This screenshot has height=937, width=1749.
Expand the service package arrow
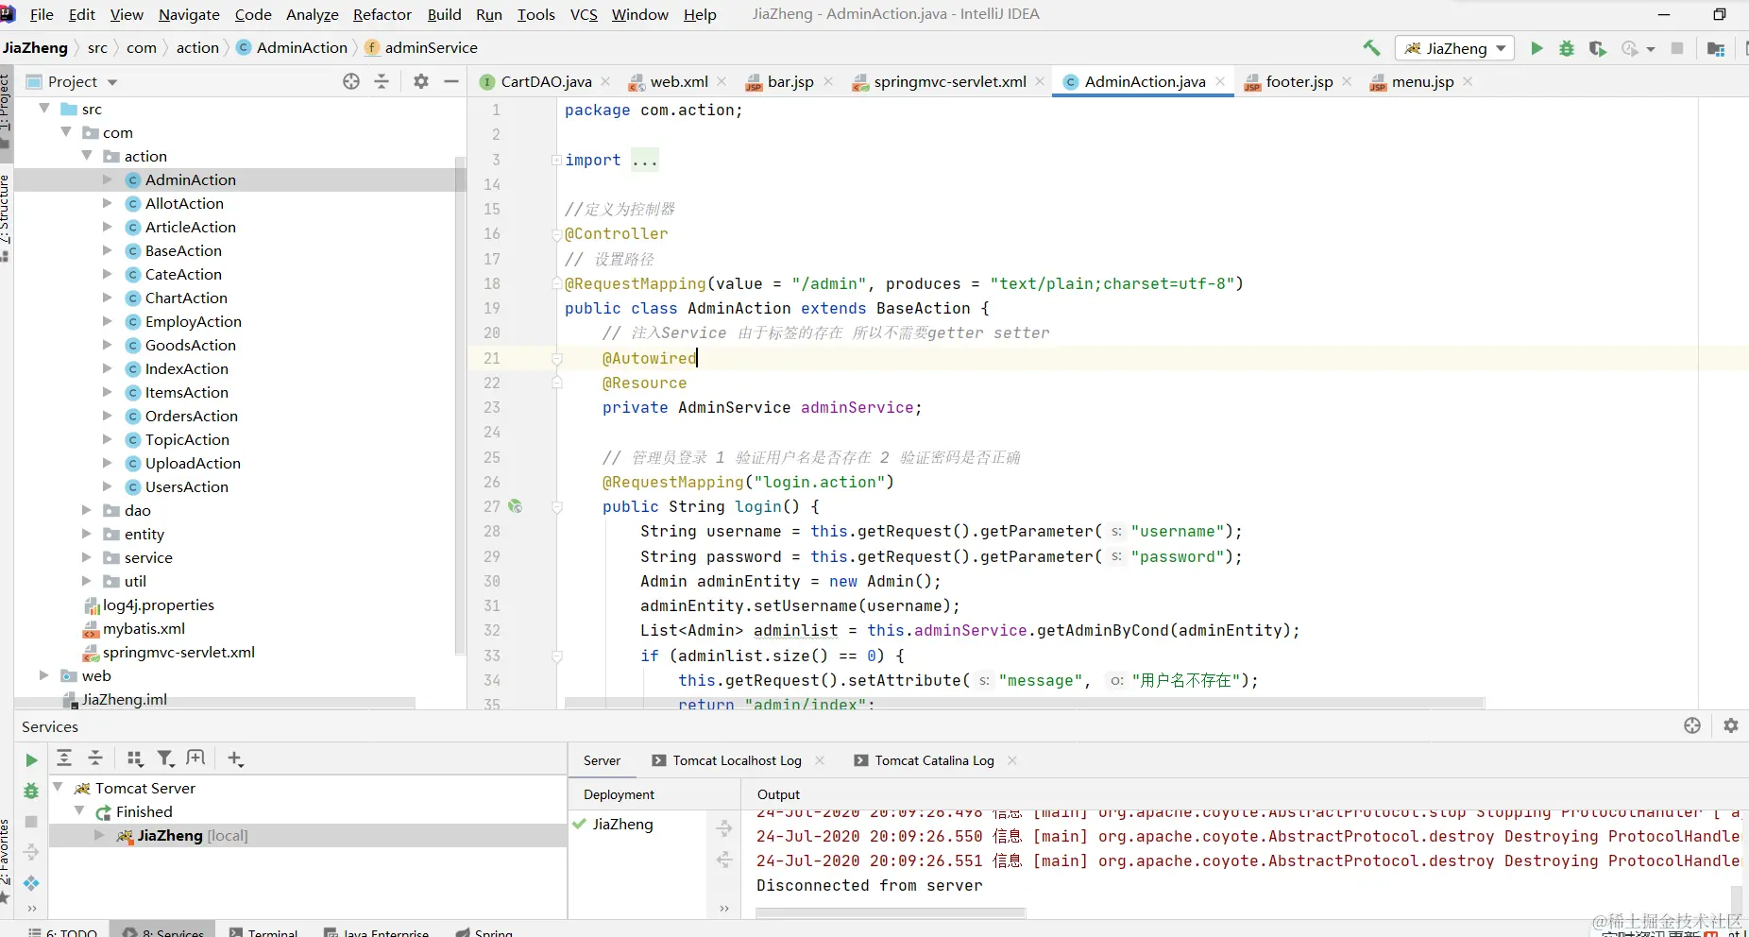[87, 557]
